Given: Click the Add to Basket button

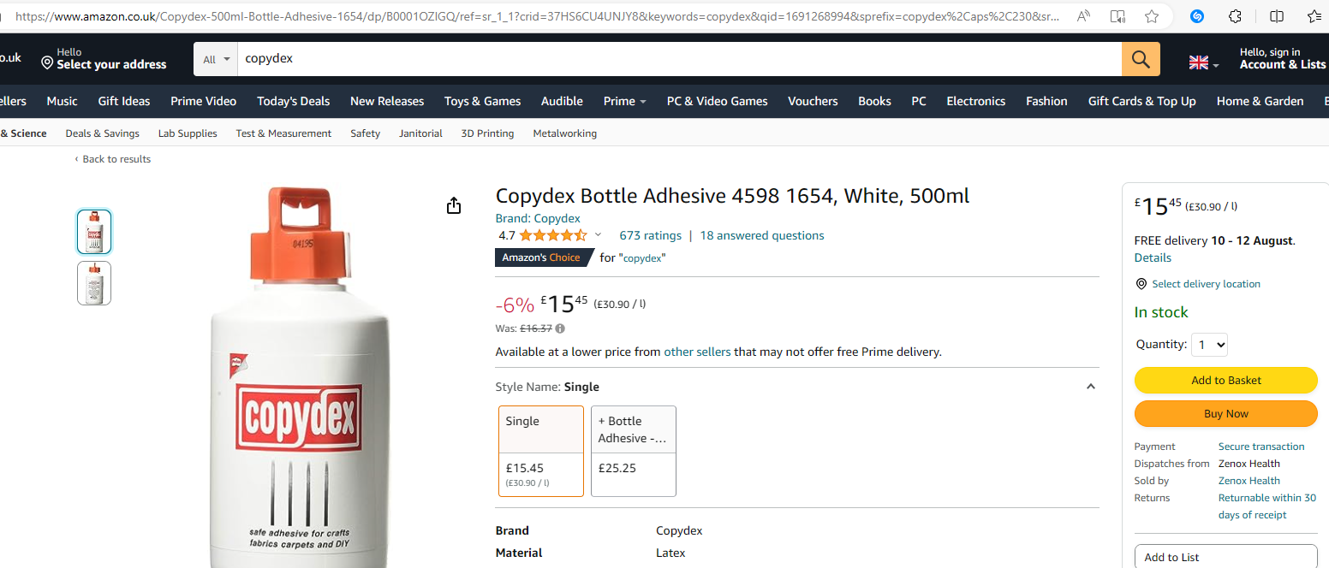Looking at the screenshot, I should point(1226,380).
